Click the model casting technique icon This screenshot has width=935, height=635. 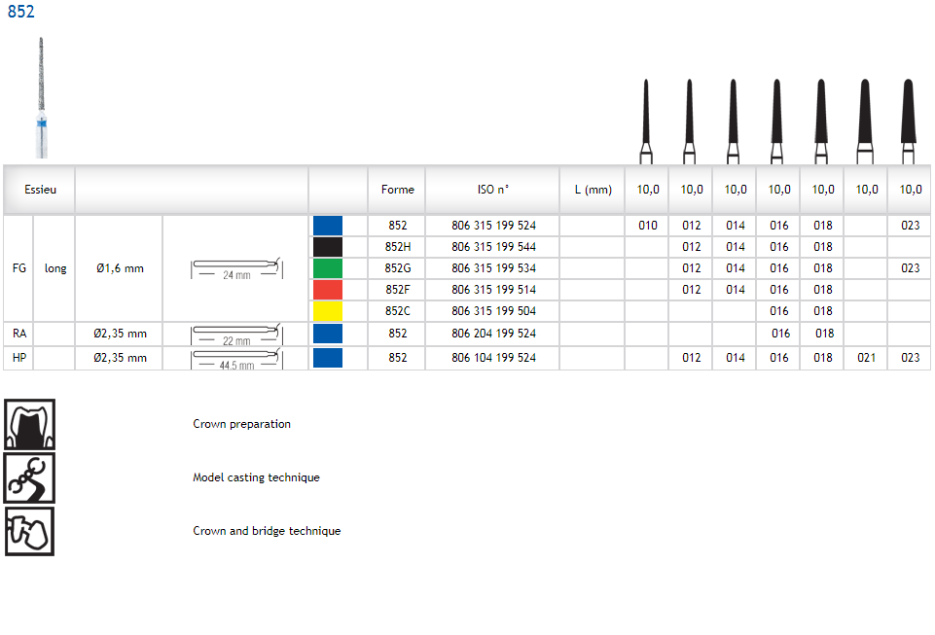point(29,477)
